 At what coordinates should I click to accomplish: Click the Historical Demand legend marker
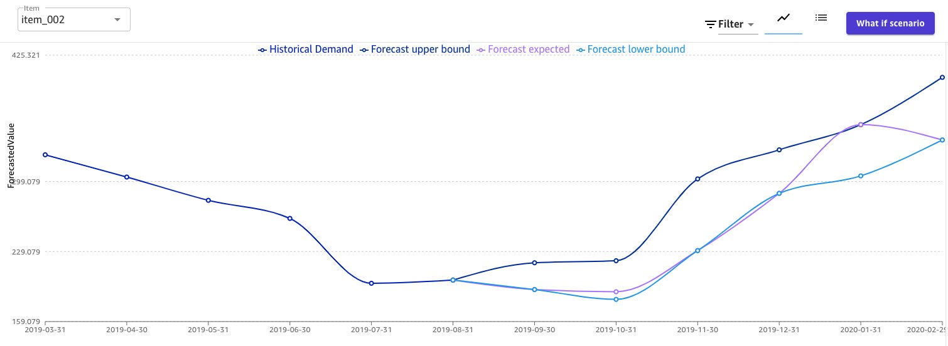pyautogui.click(x=263, y=50)
